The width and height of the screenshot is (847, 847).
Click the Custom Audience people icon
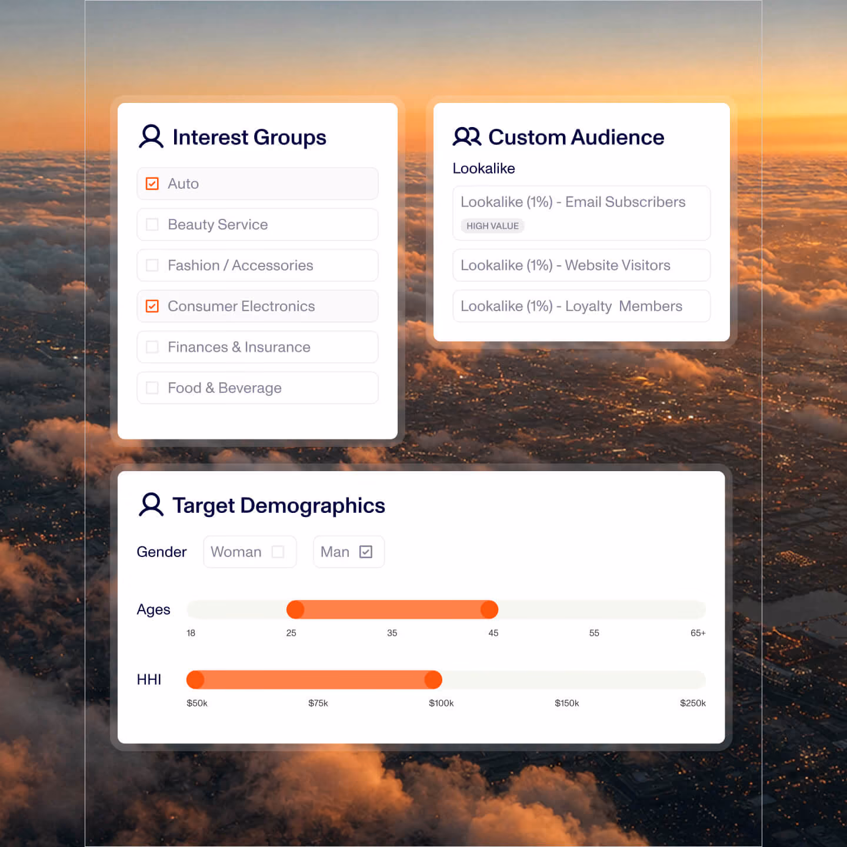pyautogui.click(x=467, y=136)
